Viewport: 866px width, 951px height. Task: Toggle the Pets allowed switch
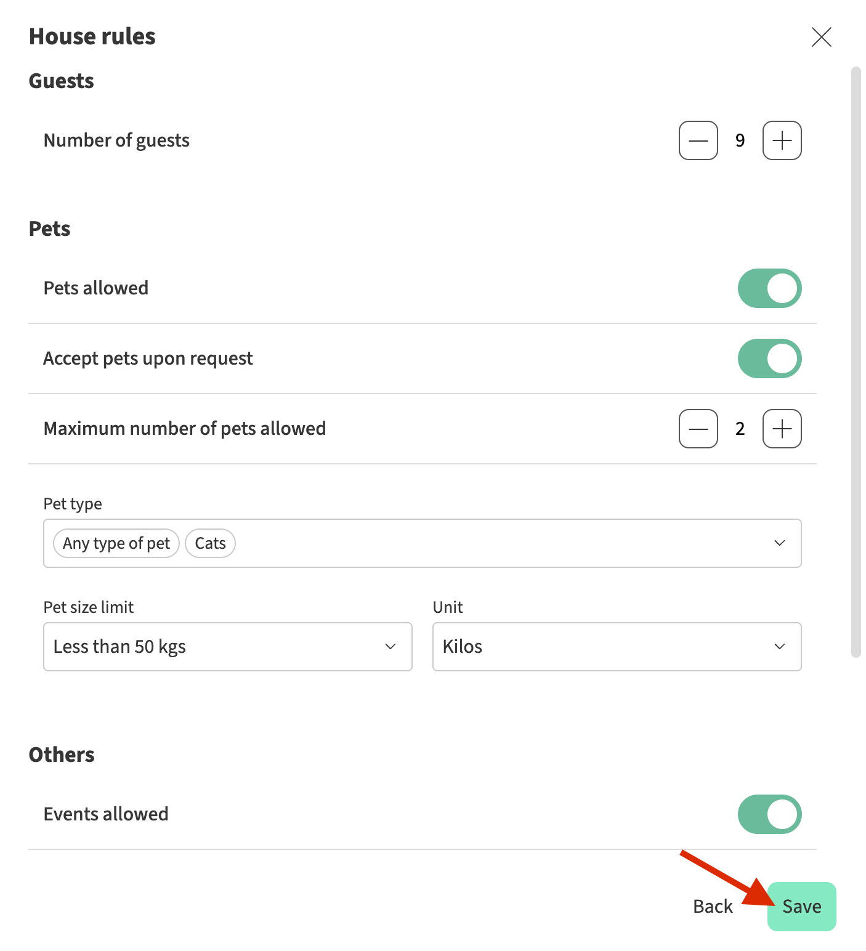coord(769,288)
